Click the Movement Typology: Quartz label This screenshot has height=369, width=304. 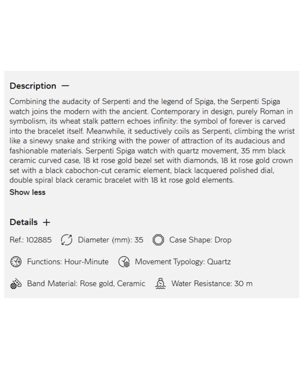[183, 262]
